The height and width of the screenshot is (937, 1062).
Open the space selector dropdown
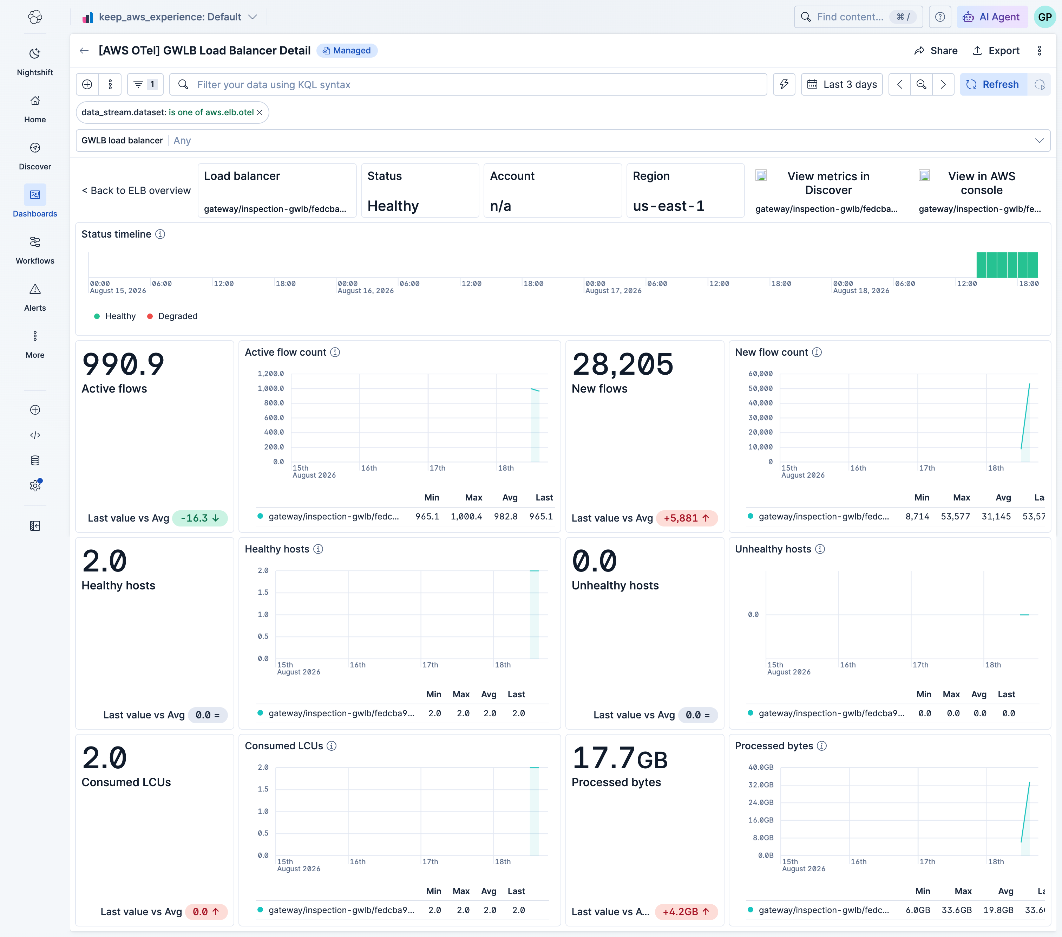(x=170, y=17)
